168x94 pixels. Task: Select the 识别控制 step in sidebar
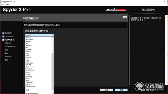click(8, 43)
